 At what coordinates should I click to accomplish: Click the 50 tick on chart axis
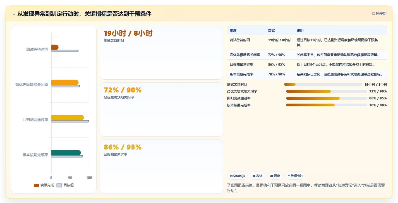[70, 178]
